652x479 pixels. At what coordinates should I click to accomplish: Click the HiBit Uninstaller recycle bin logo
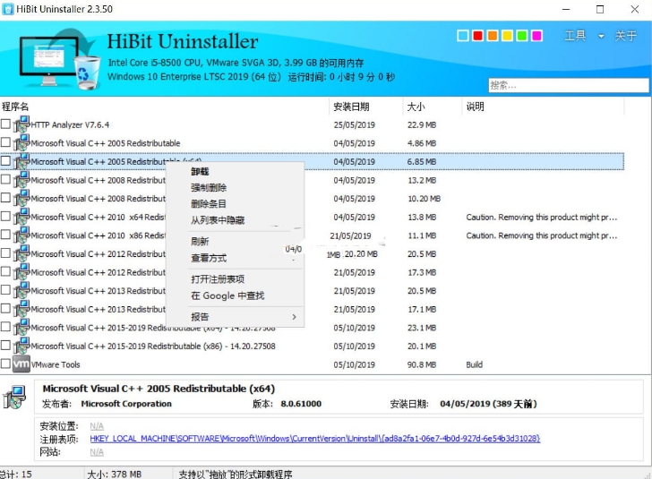(x=87, y=71)
